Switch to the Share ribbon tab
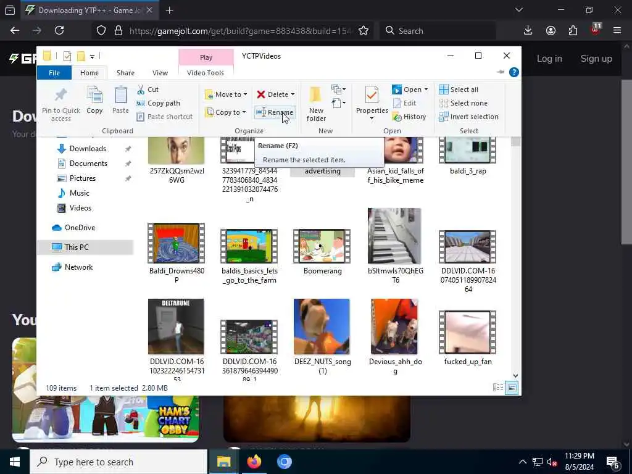 coord(125,73)
